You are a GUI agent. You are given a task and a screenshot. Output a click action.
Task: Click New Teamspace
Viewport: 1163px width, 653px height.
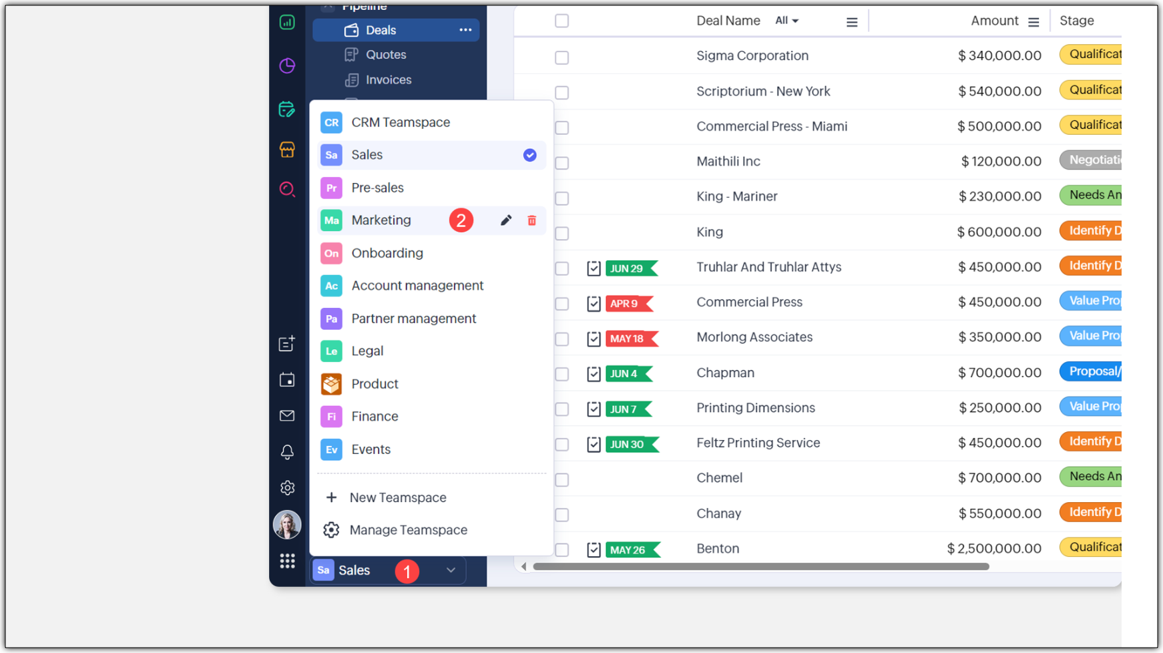point(397,497)
